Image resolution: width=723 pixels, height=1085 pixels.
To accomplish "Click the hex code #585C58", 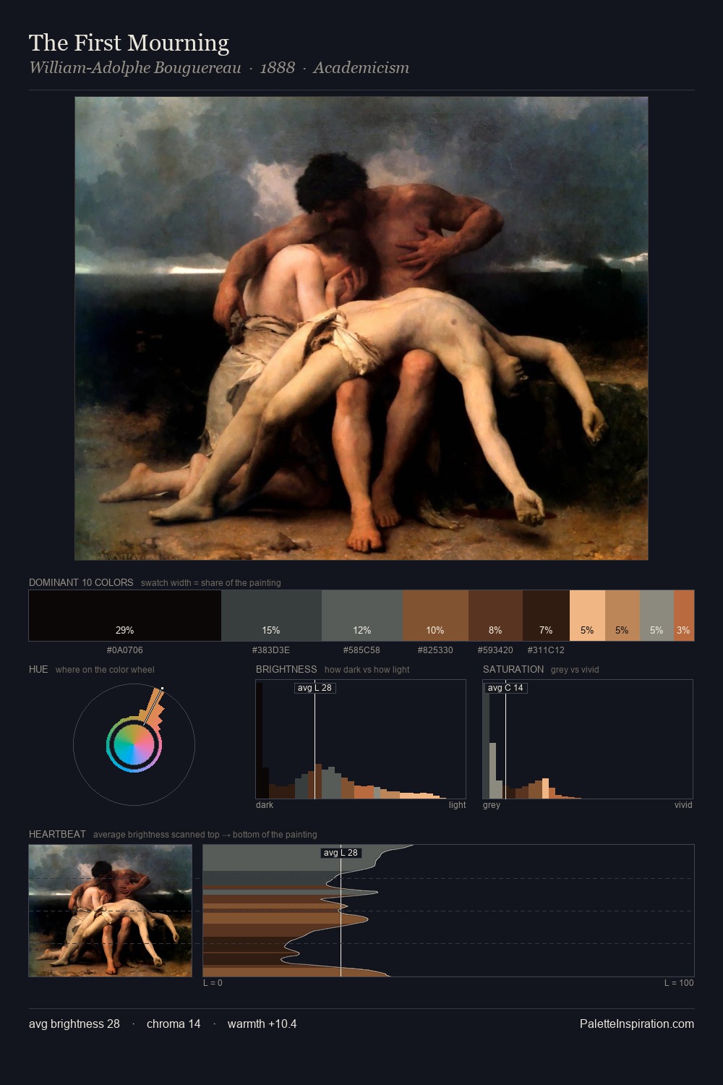I will pos(361,650).
